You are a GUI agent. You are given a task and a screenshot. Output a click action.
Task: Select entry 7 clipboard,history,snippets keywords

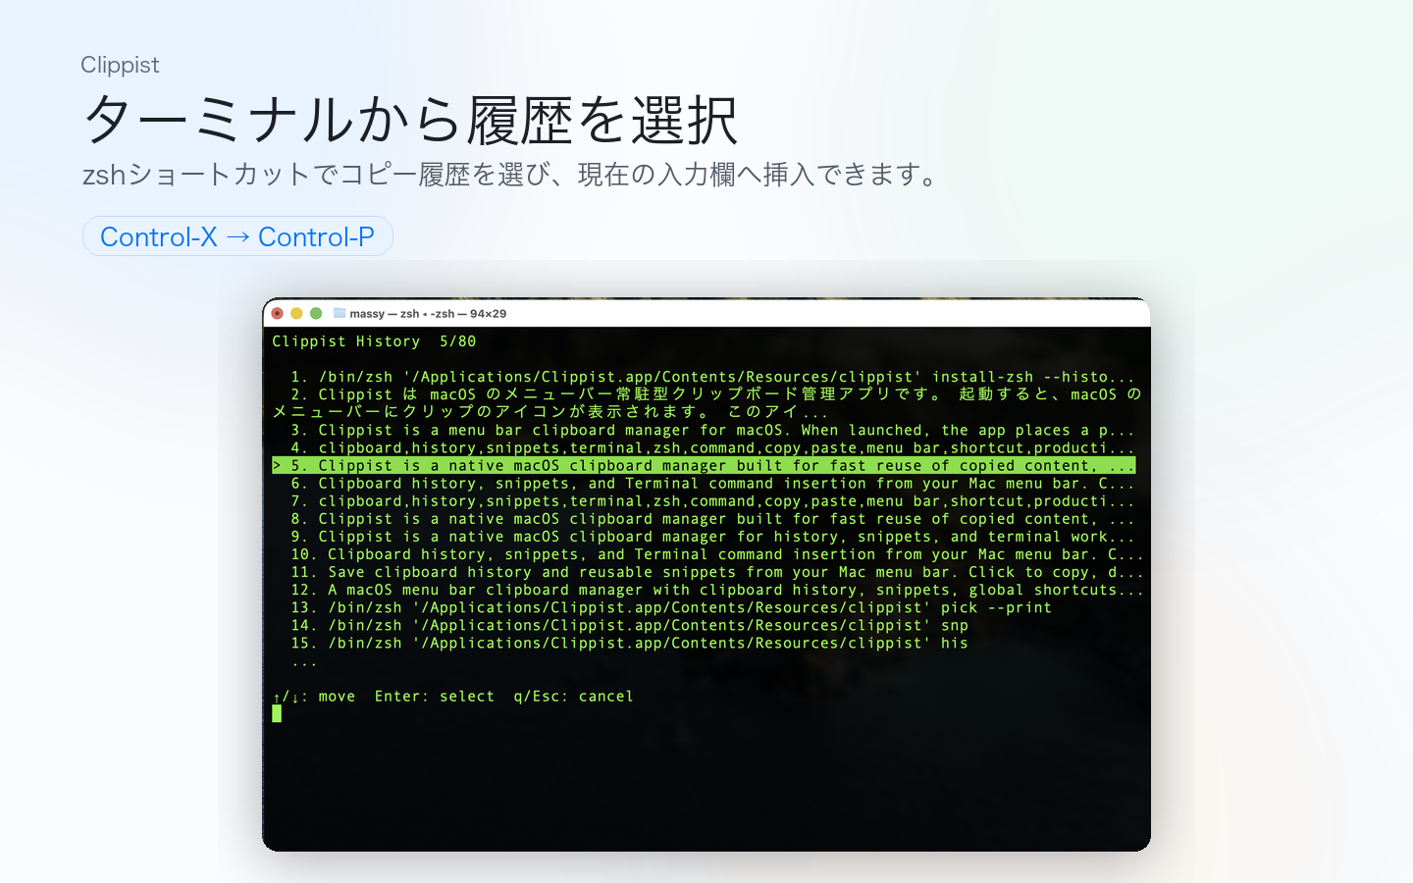712,500
